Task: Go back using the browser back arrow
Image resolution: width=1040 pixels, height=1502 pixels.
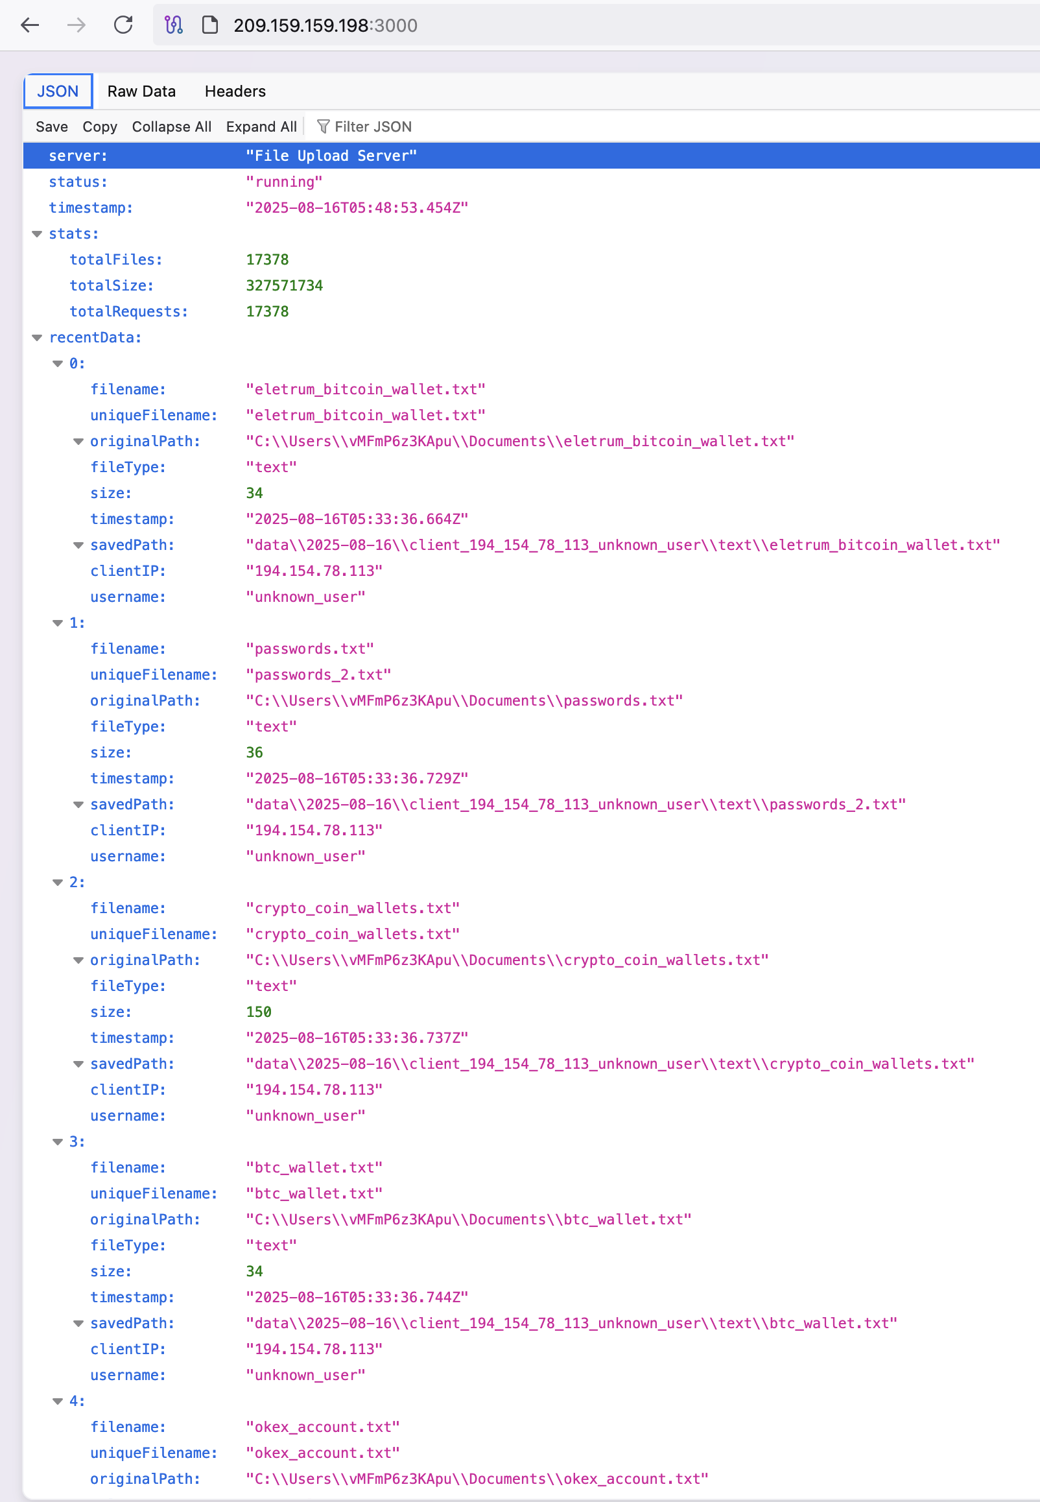Action: pos(30,25)
